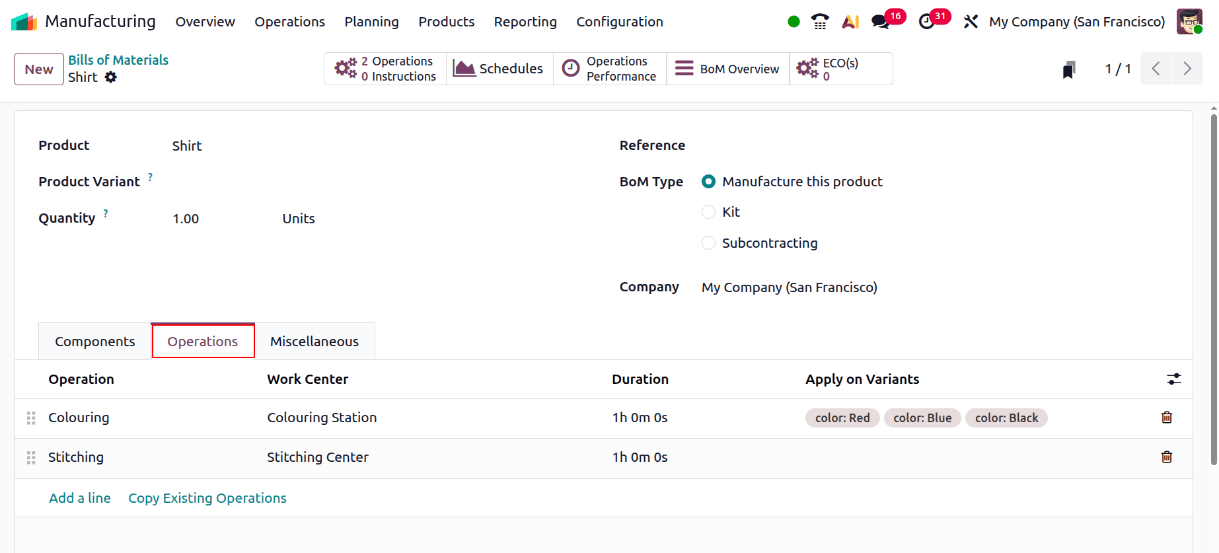Open the Reporting menu
This screenshot has height=553, width=1219.
click(525, 22)
